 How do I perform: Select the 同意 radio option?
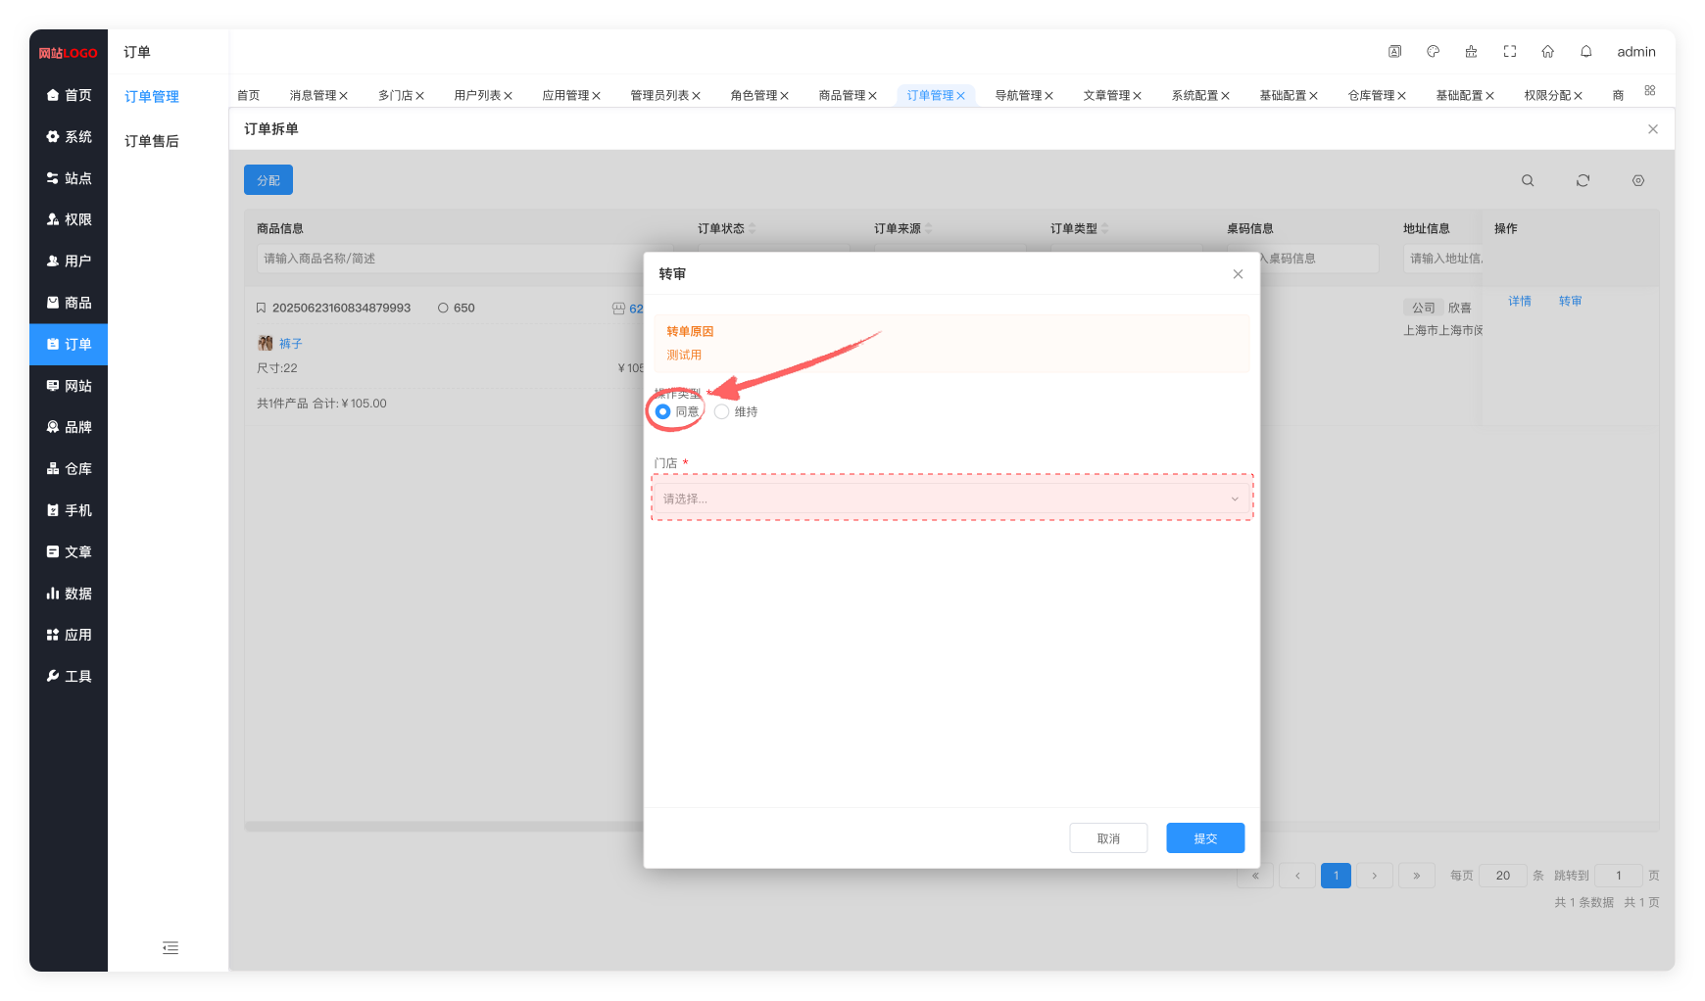663,411
